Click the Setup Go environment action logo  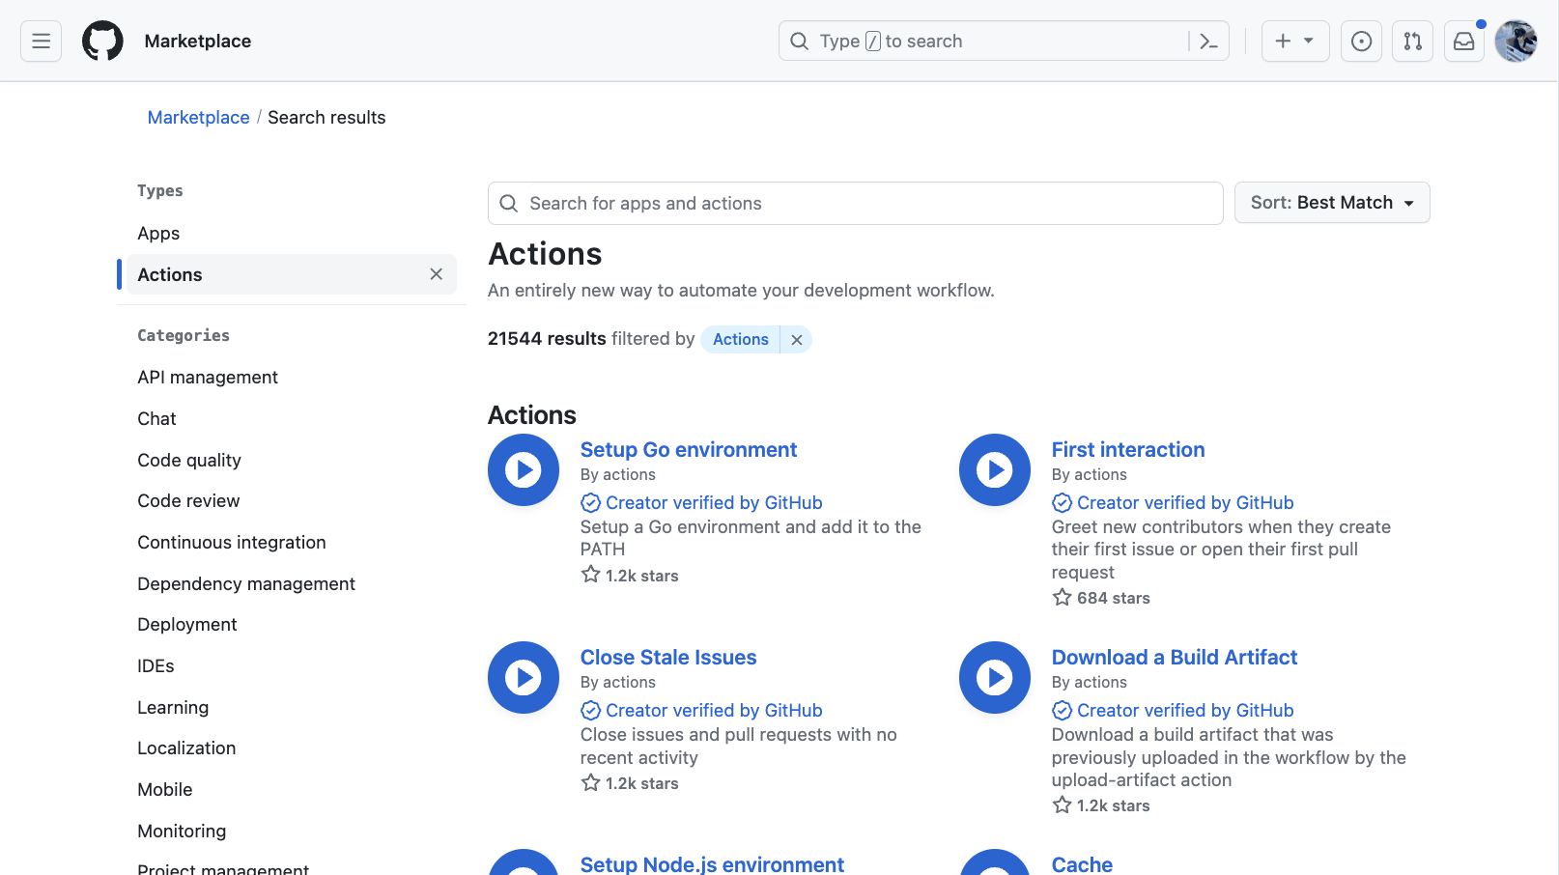pyautogui.click(x=523, y=470)
